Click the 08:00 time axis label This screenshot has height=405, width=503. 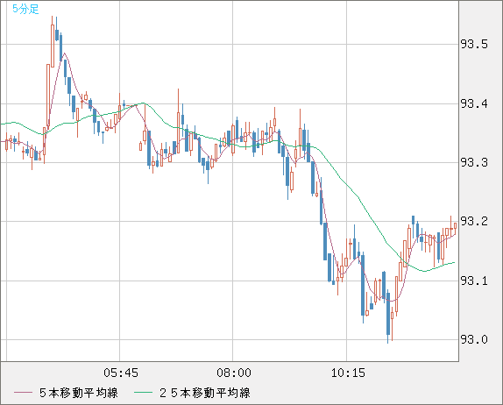tap(234, 373)
